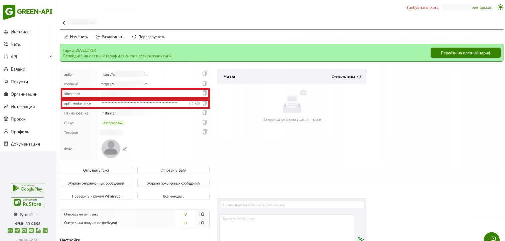Copy the apiUrl value

(x=205, y=74)
